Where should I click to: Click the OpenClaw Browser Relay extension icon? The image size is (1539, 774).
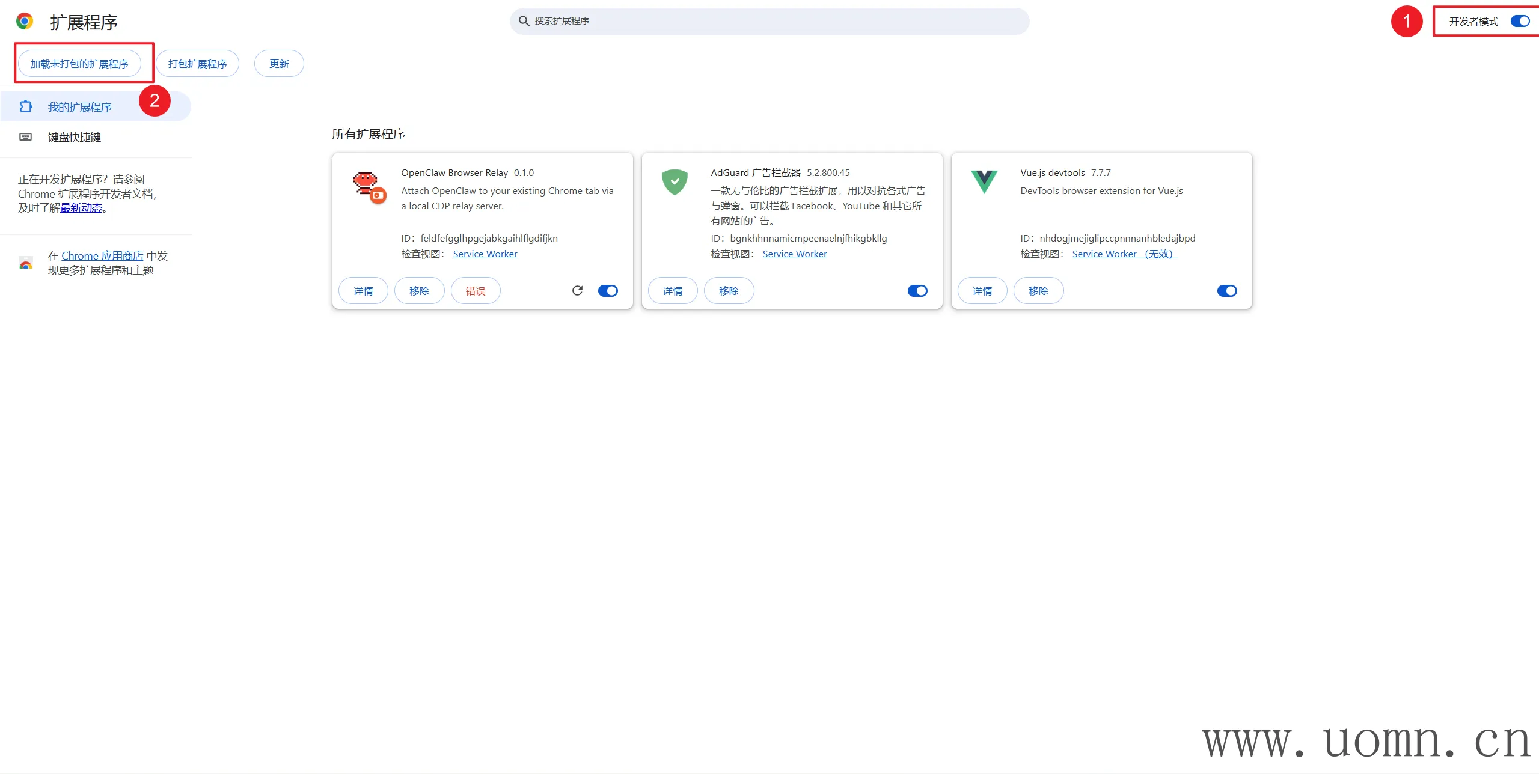(368, 186)
